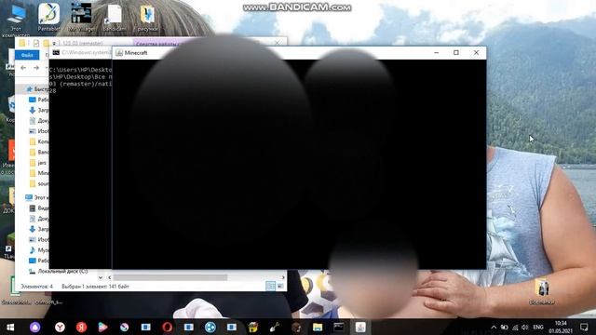
Task: Close the File Explorer window
Action: click(x=278, y=43)
